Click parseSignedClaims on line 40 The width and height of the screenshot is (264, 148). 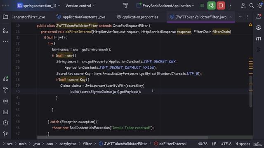pos(97,92)
